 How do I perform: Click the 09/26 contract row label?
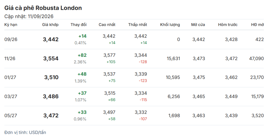11,39
